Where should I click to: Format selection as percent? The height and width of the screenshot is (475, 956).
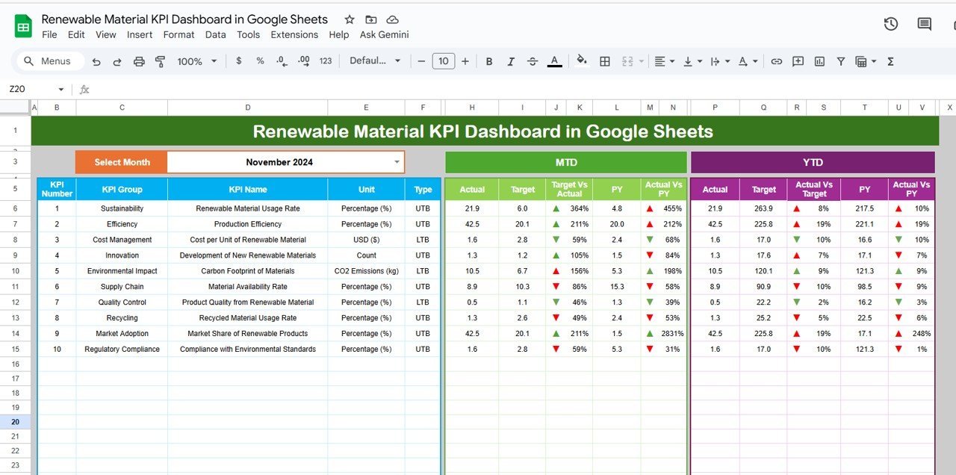point(259,61)
